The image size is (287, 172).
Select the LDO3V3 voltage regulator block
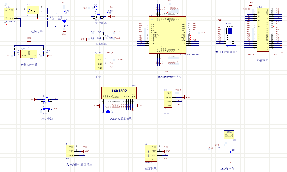pyautogui.click(x=29, y=54)
